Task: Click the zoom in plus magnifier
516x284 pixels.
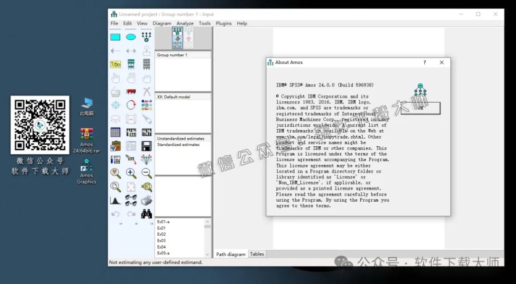Action: point(131,173)
